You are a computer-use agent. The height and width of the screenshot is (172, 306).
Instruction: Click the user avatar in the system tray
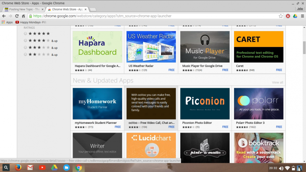299,168
